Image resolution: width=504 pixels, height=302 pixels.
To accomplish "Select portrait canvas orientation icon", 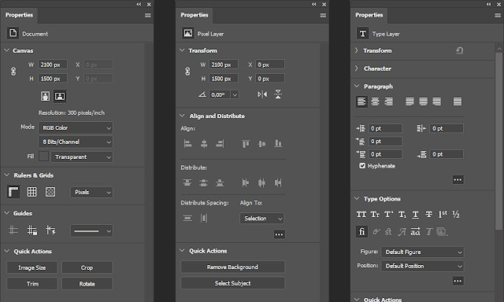I will (x=46, y=96).
